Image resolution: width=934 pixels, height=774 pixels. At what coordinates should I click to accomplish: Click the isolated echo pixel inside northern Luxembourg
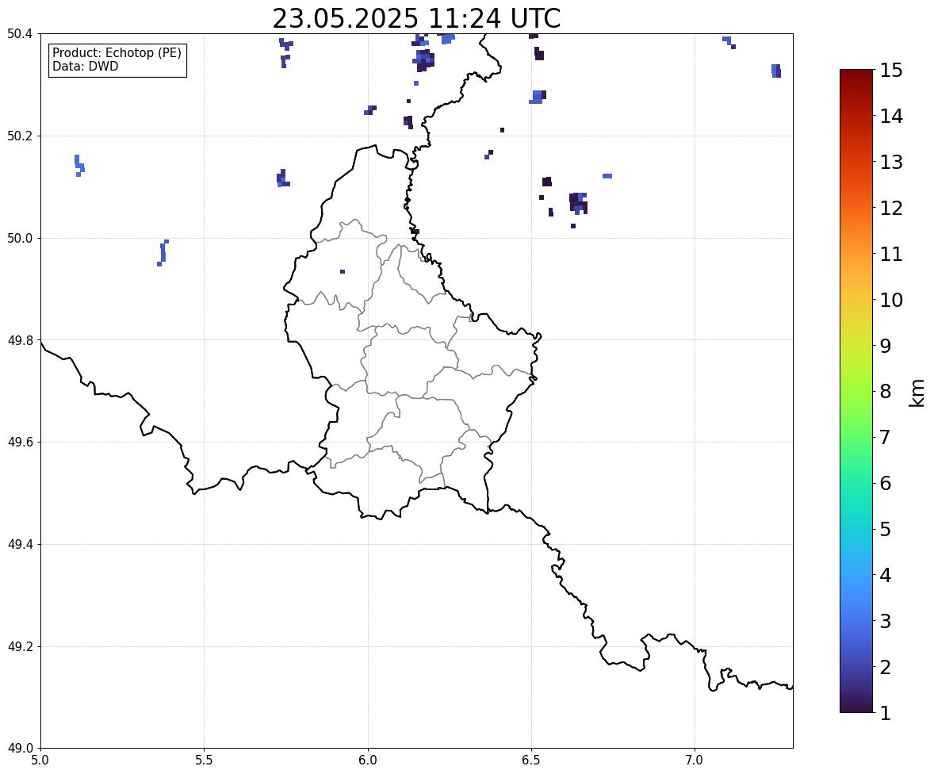343,272
